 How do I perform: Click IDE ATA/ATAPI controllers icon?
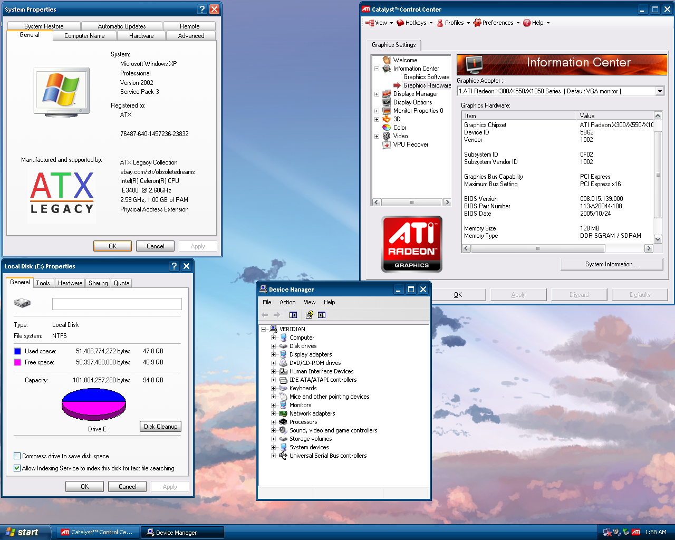[x=283, y=380]
